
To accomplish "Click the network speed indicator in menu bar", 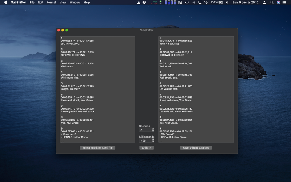I will tap(154, 3).
